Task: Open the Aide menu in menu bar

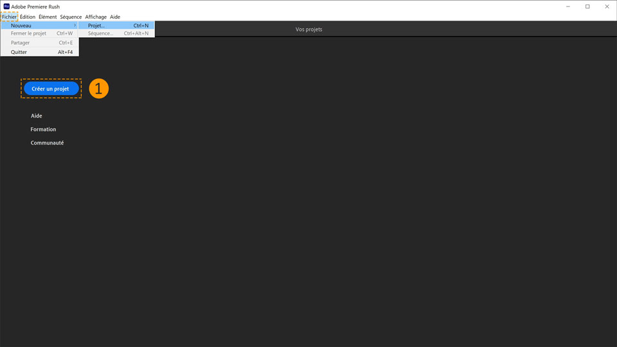Action: coord(115,17)
